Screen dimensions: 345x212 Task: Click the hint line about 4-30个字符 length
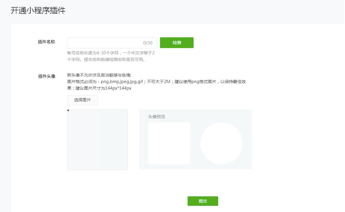pyautogui.click(x=111, y=53)
